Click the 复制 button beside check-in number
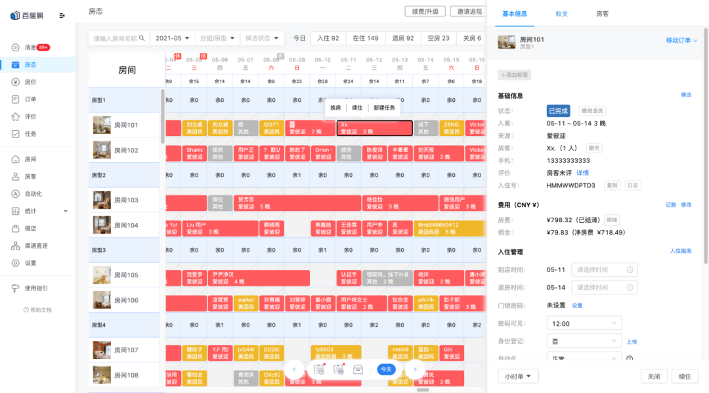Image resolution: width=709 pixels, height=393 pixels. (612, 185)
